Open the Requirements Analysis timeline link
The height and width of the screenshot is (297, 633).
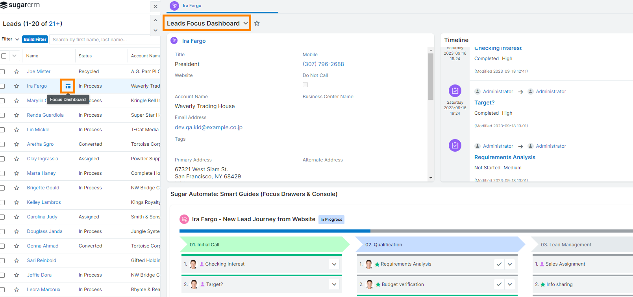coord(505,157)
